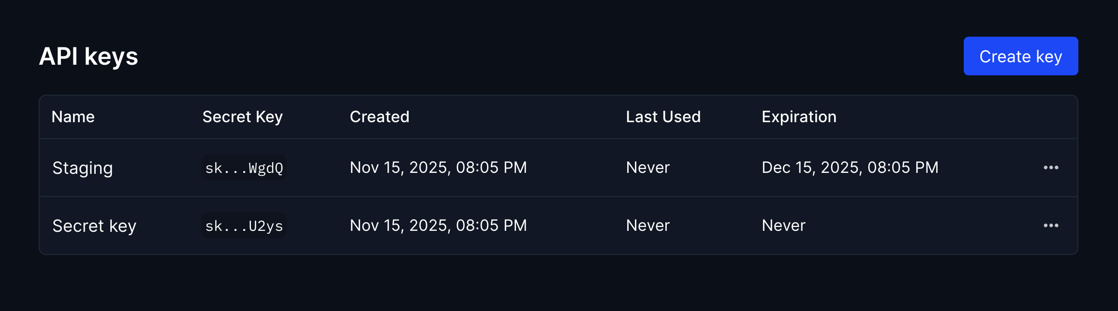The width and height of the screenshot is (1118, 311).
Task: Sort by the Name column header
Action: [73, 116]
